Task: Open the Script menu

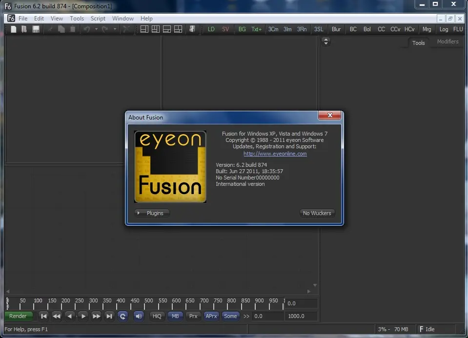Action: point(98,19)
